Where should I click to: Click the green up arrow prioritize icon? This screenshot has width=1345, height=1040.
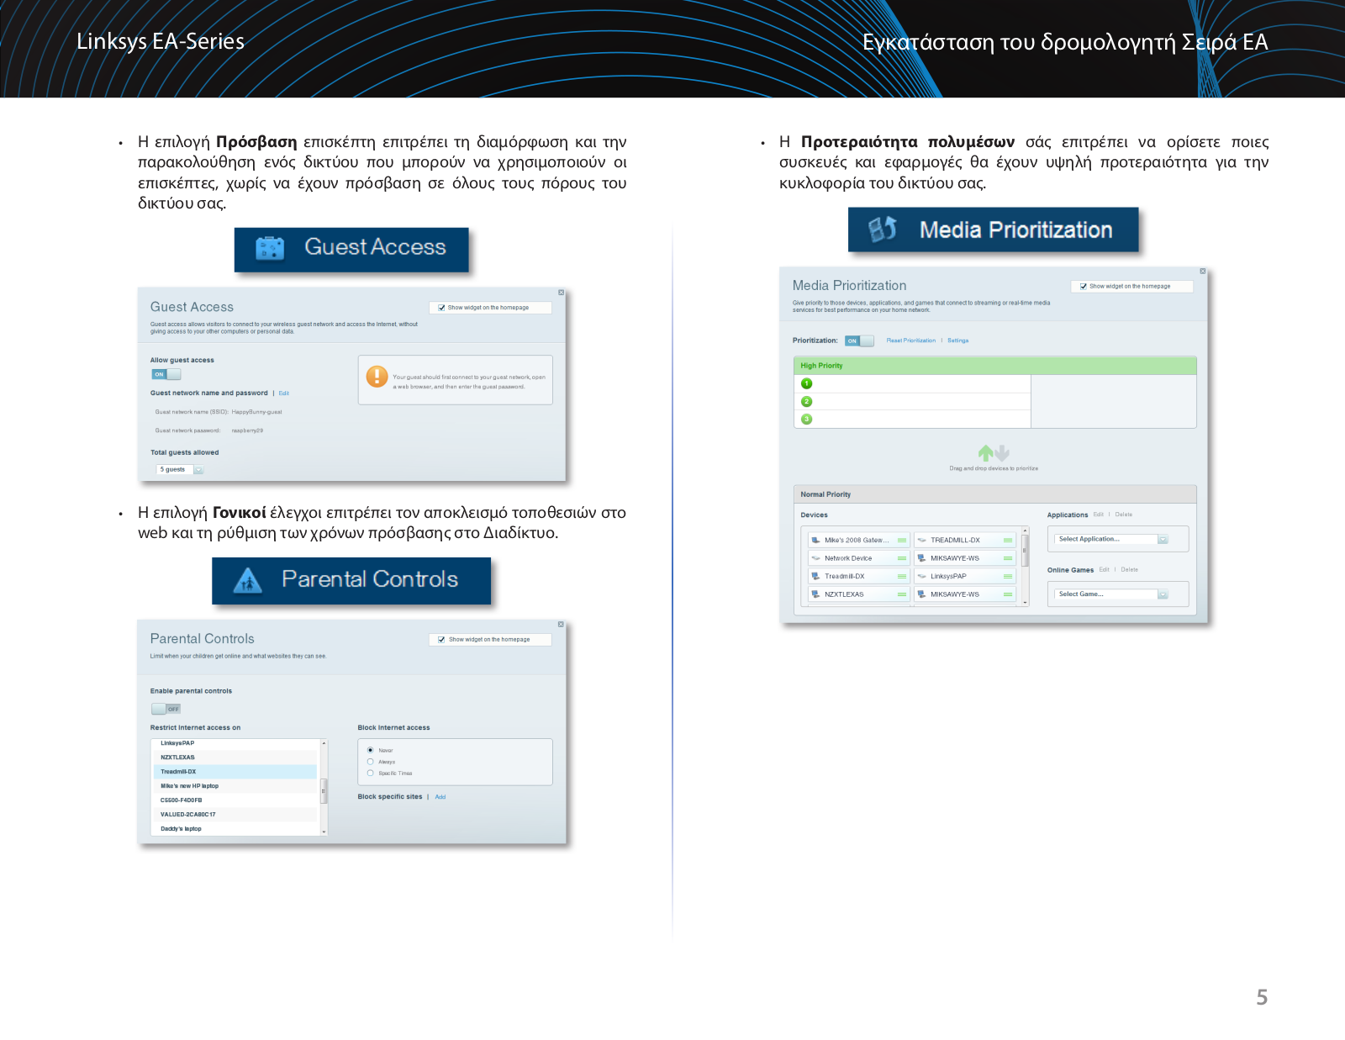click(x=985, y=452)
